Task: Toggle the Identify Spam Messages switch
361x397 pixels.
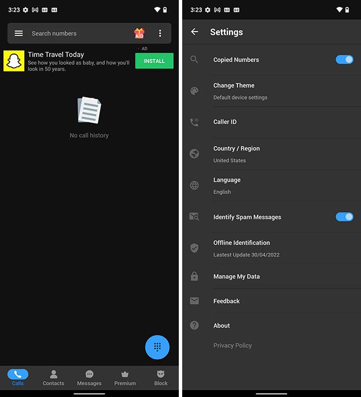Action: pos(345,217)
